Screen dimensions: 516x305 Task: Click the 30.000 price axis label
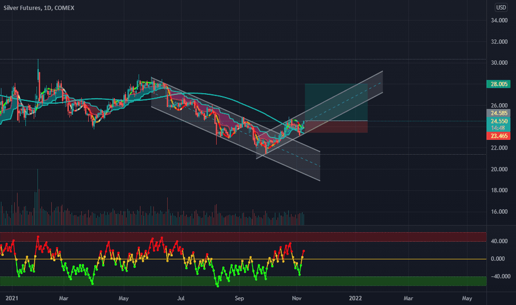click(x=499, y=63)
